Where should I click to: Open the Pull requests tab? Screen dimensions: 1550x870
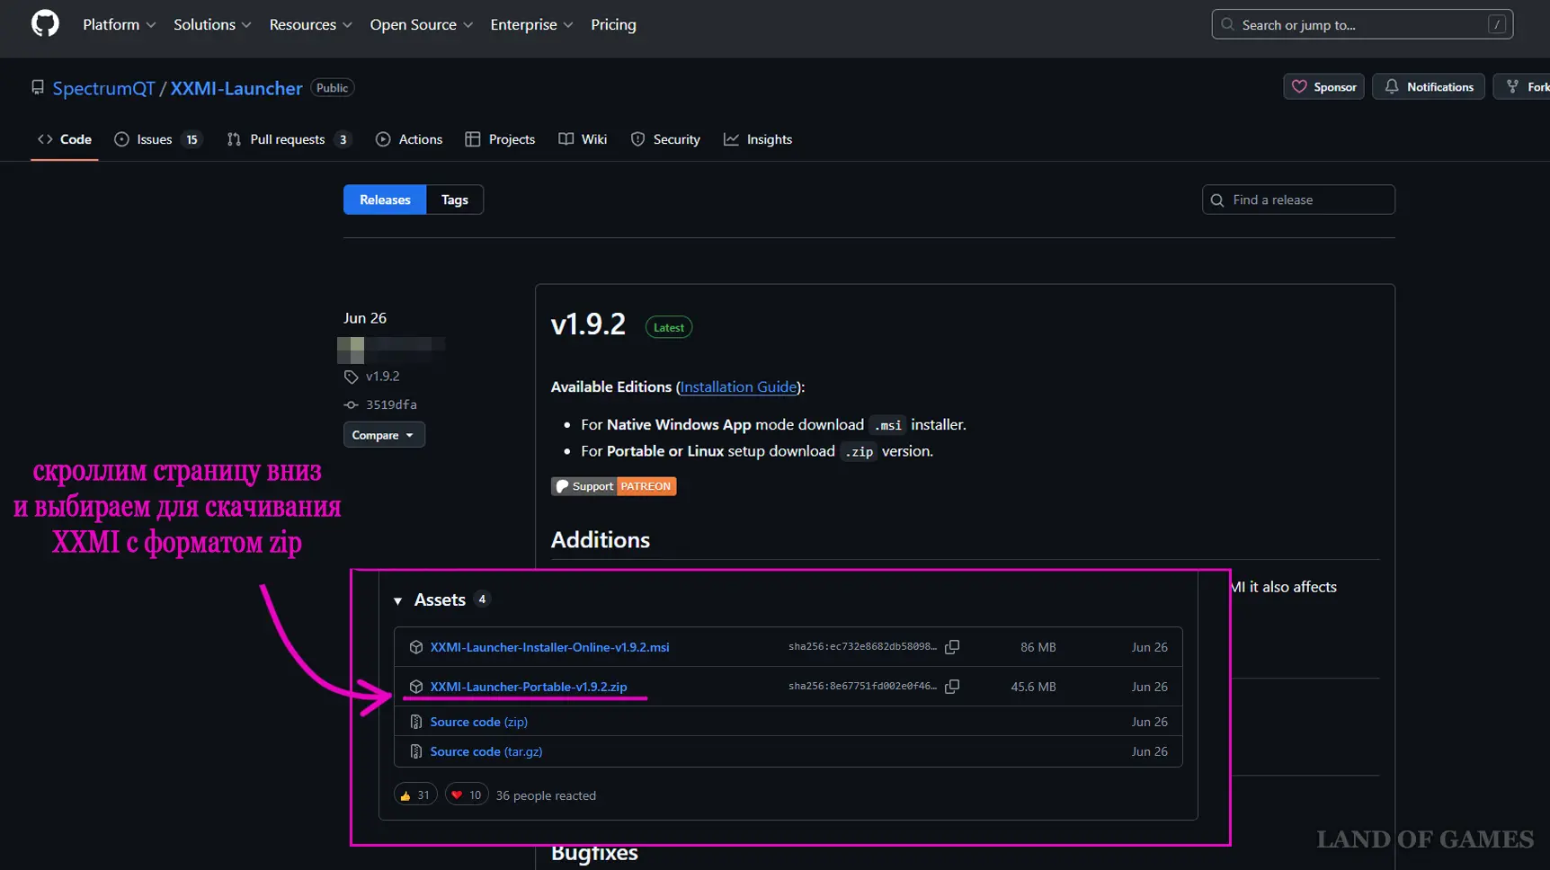pyautogui.click(x=288, y=139)
